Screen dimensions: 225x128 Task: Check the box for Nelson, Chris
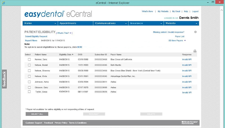29,76
